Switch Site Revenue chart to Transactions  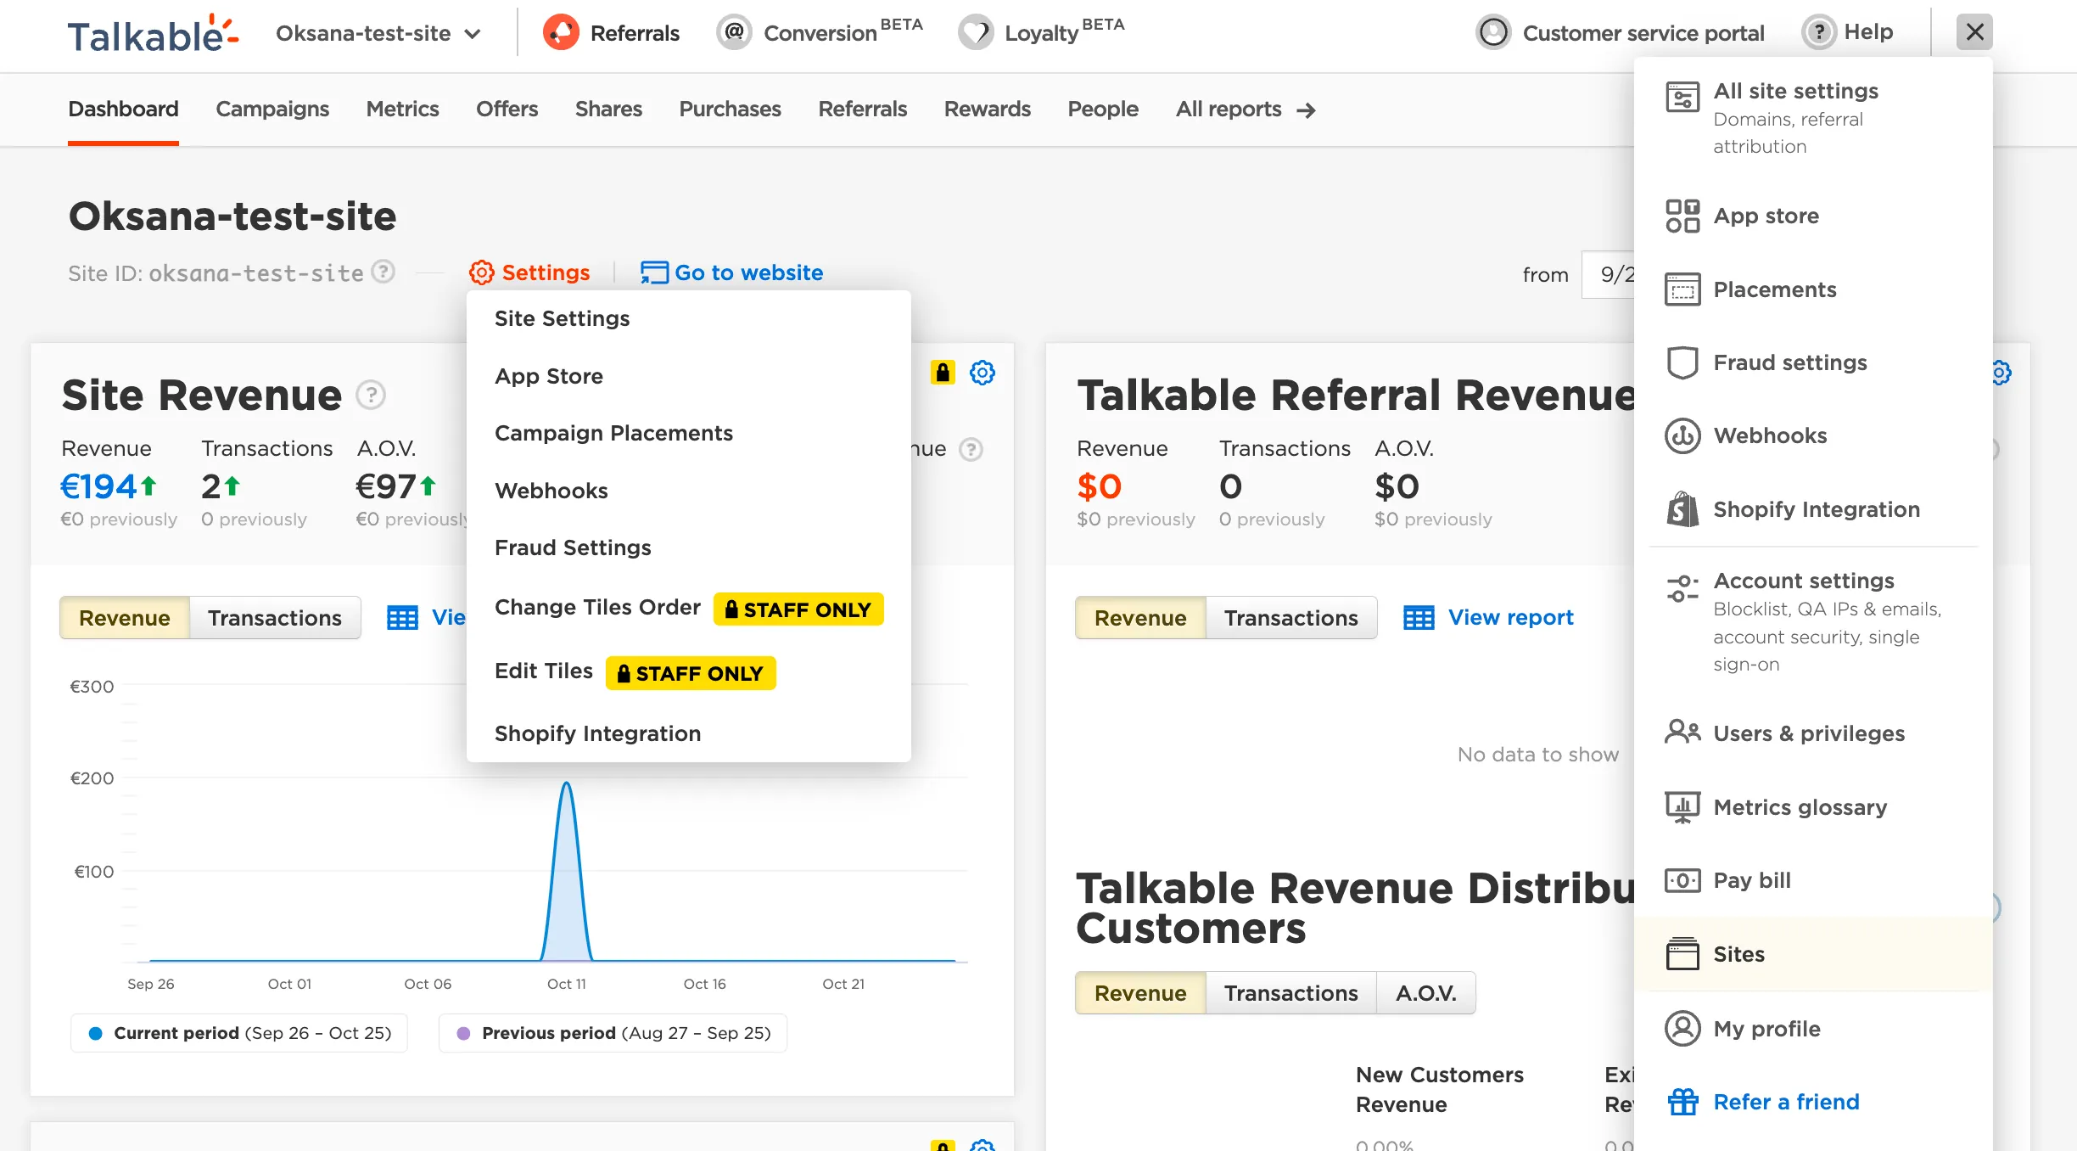[275, 618]
